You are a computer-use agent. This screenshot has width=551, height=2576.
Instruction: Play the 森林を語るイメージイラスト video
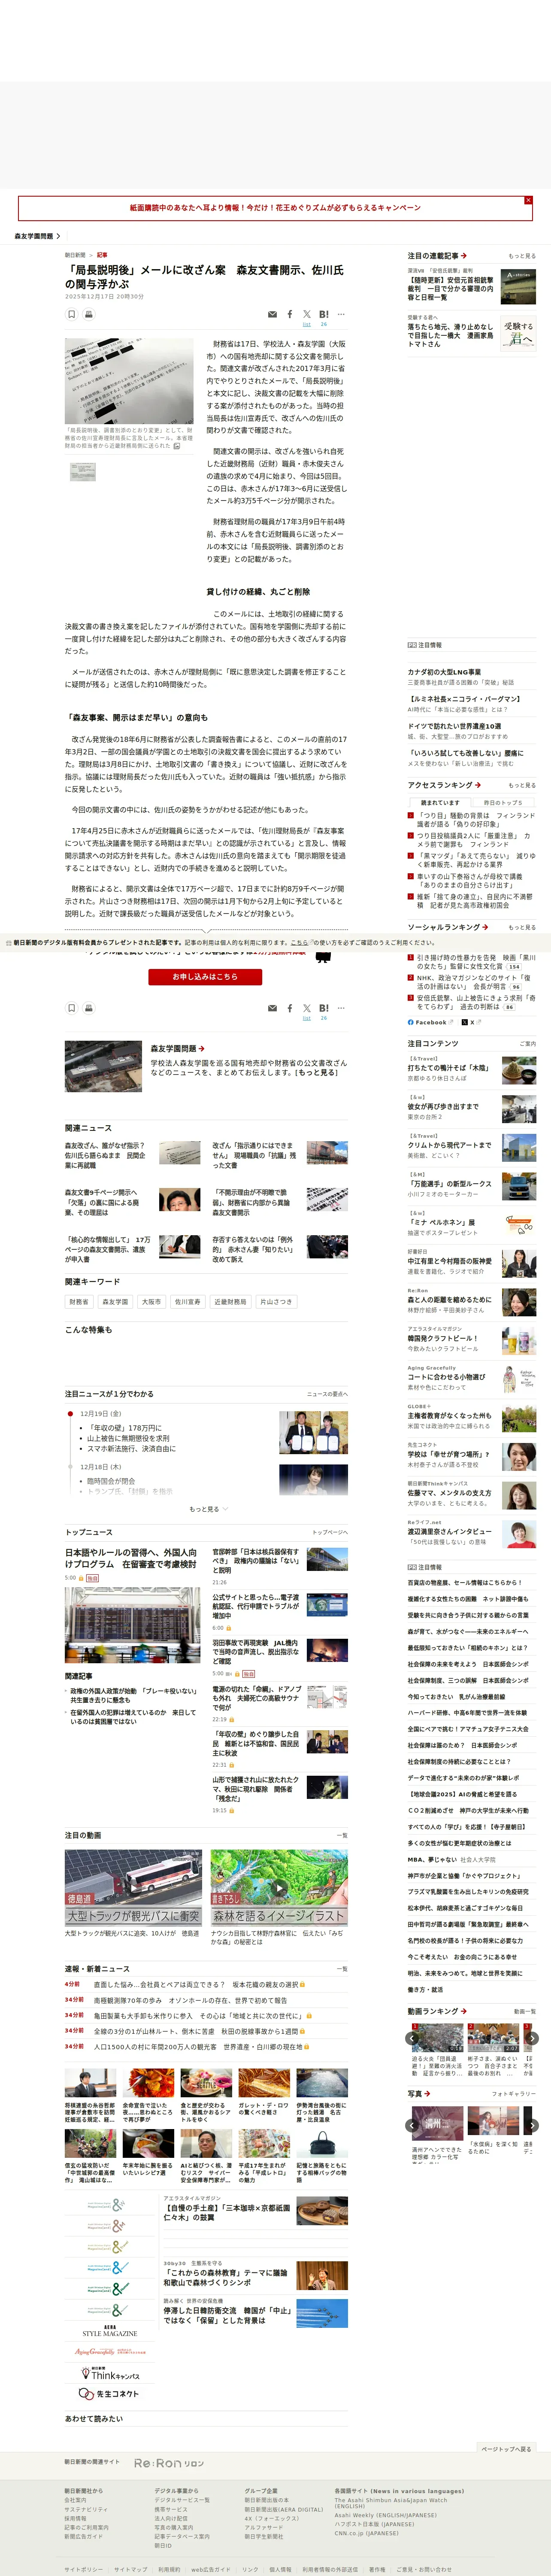pyautogui.click(x=279, y=1888)
